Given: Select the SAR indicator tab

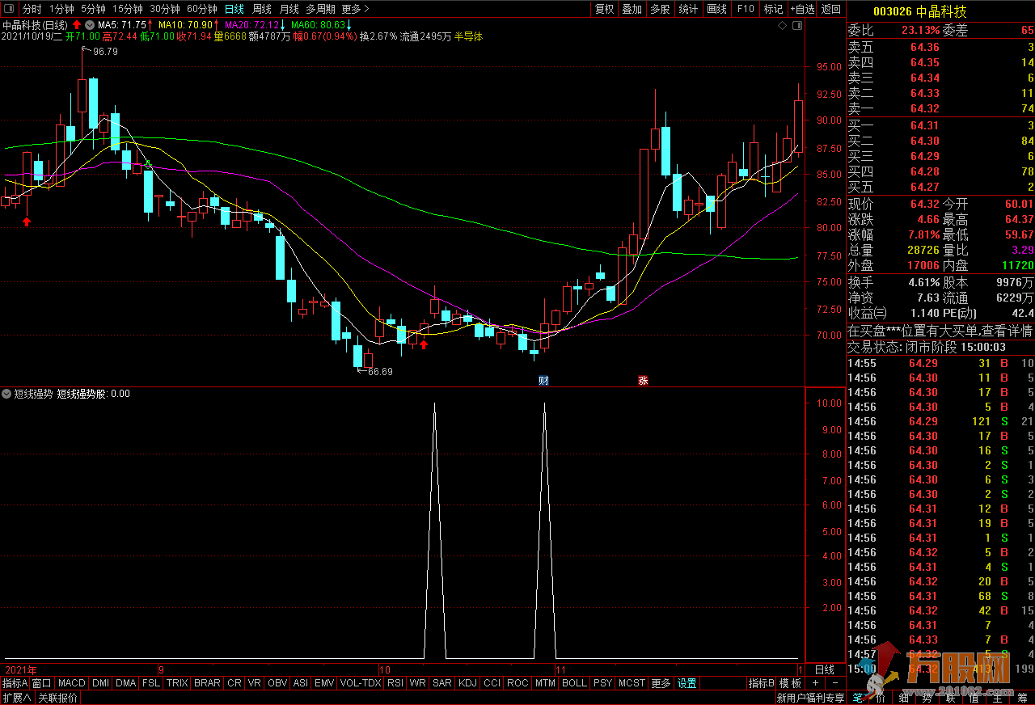Looking at the screenshot, I should pyautogui.click(x=442, y=683).
